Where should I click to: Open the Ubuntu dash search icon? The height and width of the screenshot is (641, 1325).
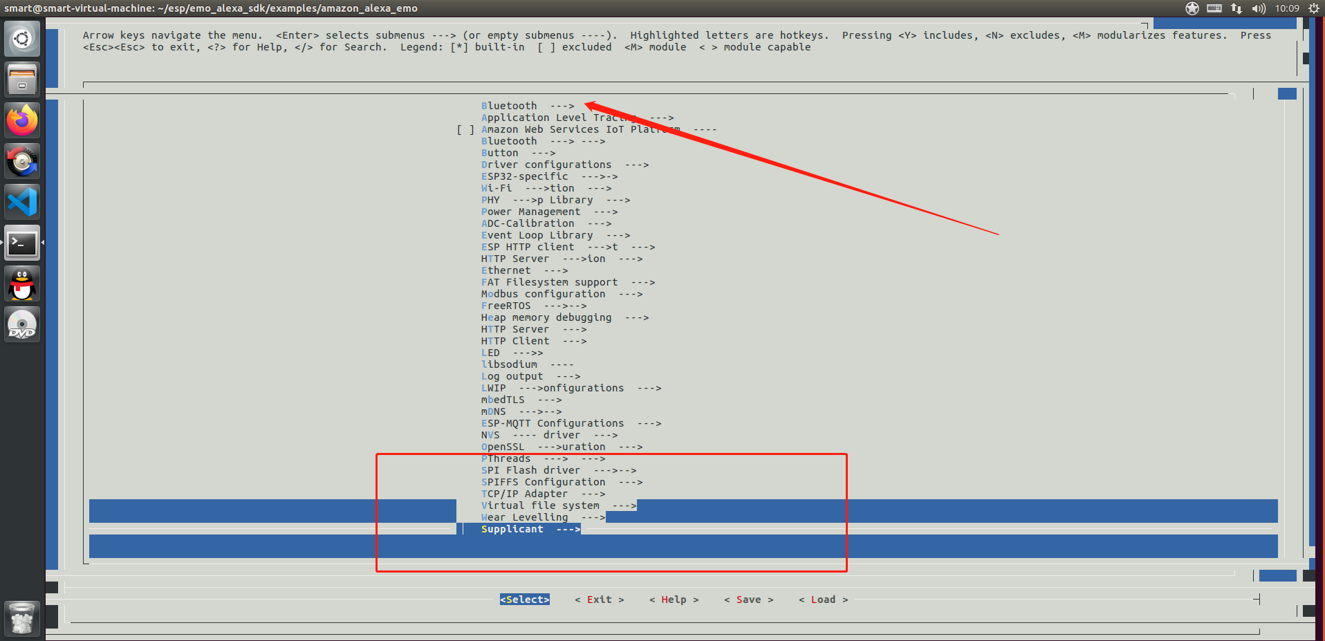(x=22, y=39)
